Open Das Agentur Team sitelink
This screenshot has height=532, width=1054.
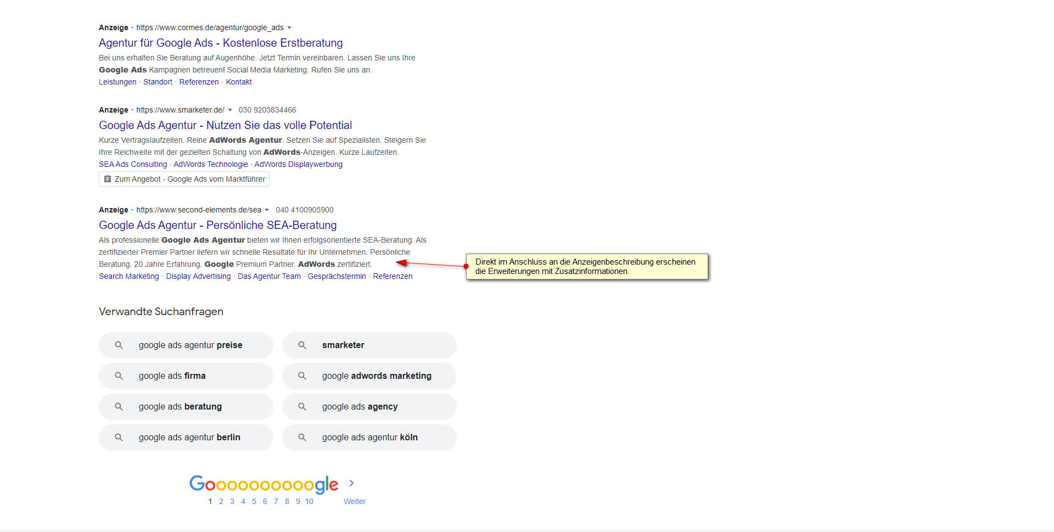[269, 276]
